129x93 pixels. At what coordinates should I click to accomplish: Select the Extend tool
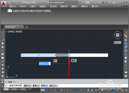126,69
